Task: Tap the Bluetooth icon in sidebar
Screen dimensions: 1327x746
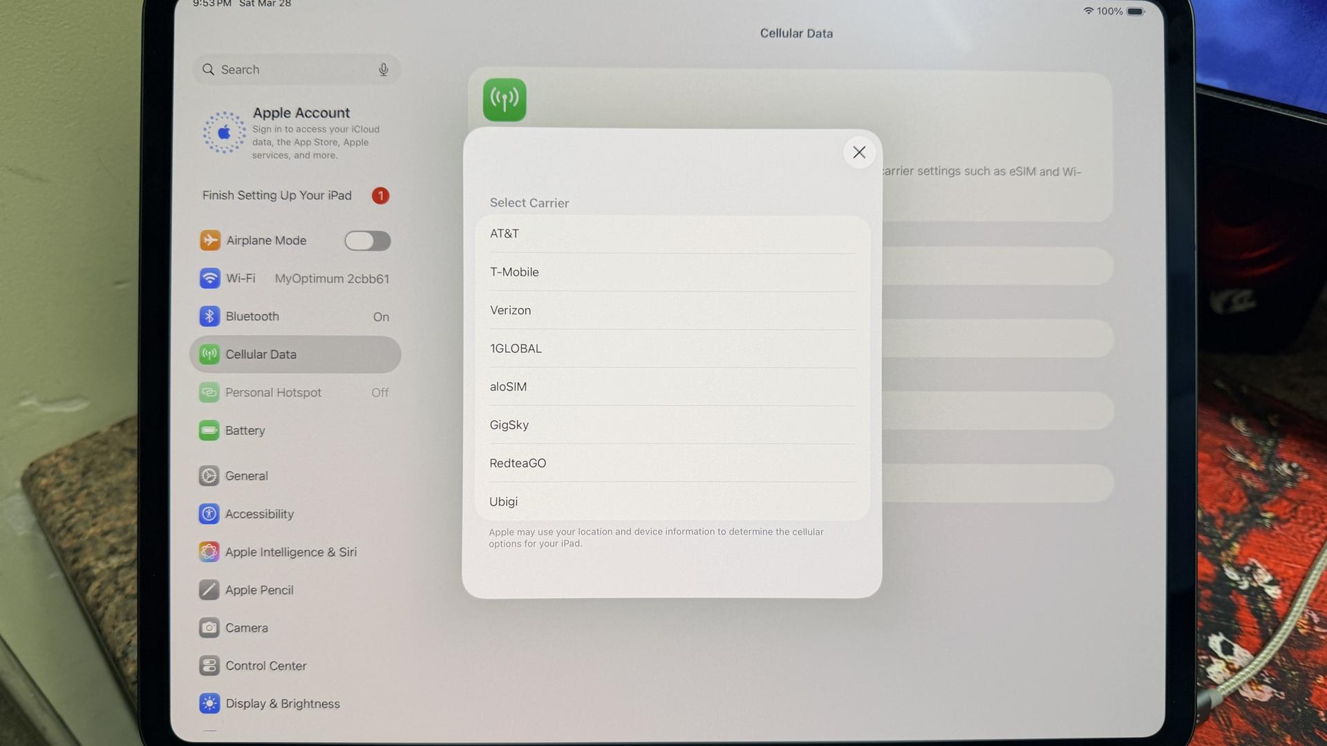Action: point(209,316)
